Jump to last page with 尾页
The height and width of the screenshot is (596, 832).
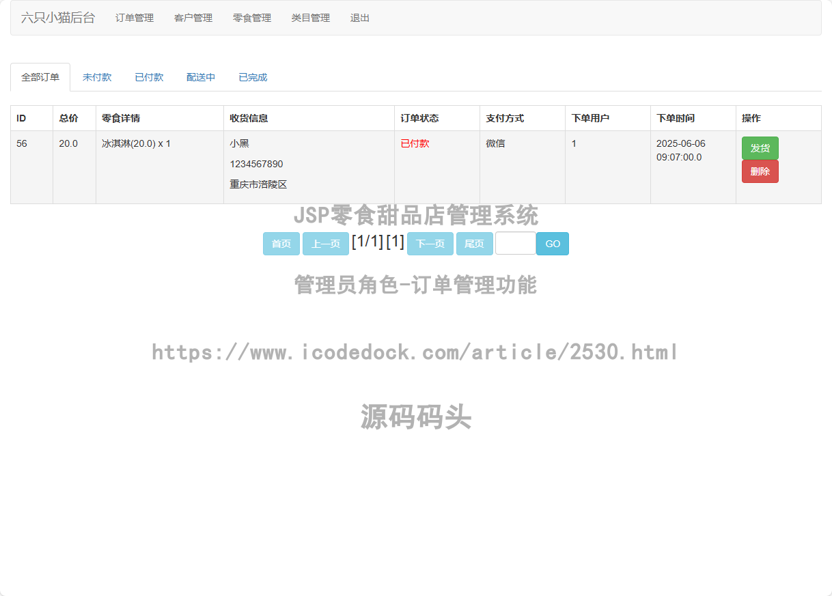[x=475, y=244]
